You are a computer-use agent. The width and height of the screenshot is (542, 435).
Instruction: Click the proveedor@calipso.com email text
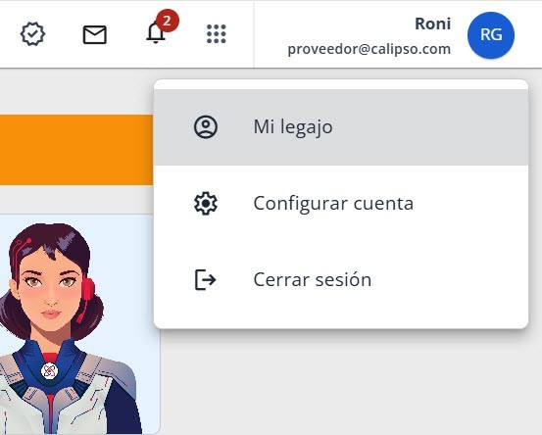pos(370,49)
